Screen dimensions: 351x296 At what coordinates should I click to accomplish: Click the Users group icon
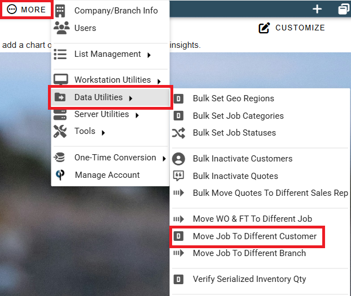pyautogui.click(x=62, y=28)
